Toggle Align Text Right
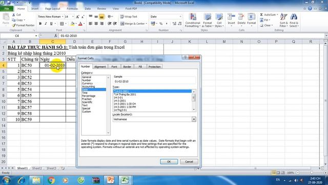 click(x=101, y=24)
